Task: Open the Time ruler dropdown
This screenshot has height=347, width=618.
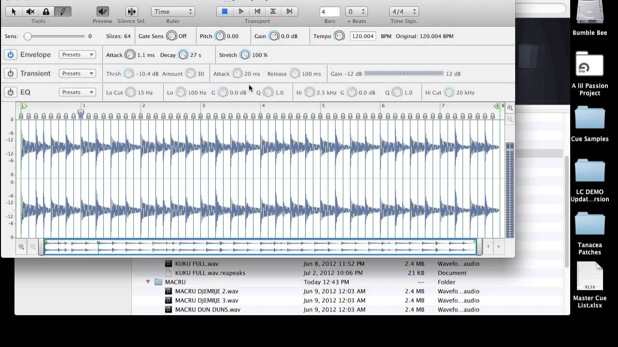Action: coord(172,12)
